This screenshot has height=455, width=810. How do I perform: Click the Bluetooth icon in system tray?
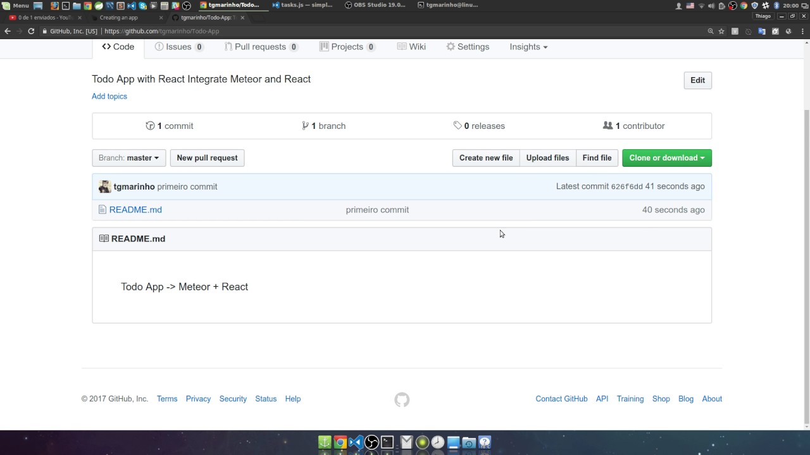(x=776, y=6)
